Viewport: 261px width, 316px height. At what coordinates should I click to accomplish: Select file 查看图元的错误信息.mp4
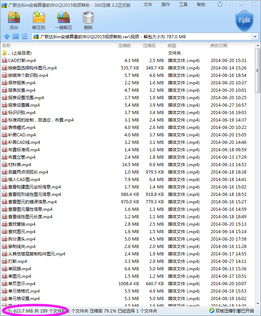coord(32,202)
